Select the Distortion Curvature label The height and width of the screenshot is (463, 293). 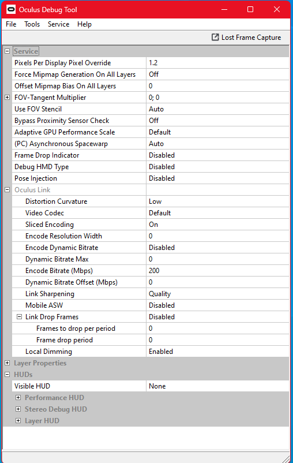57,201
